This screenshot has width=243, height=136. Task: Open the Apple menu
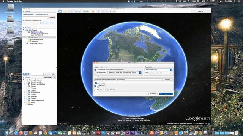(x=3, y=1)
